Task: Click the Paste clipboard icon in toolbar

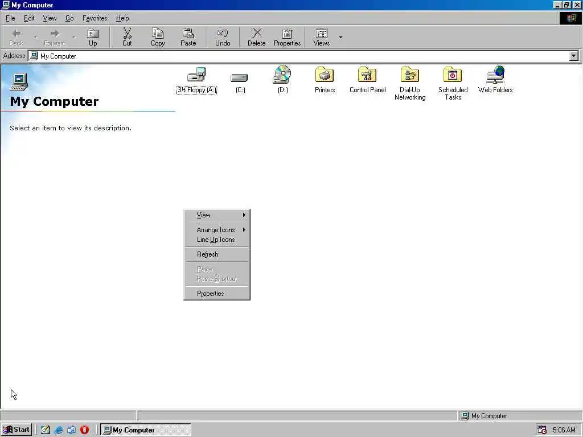Action: pyautogui.click(x=188, y=34)
